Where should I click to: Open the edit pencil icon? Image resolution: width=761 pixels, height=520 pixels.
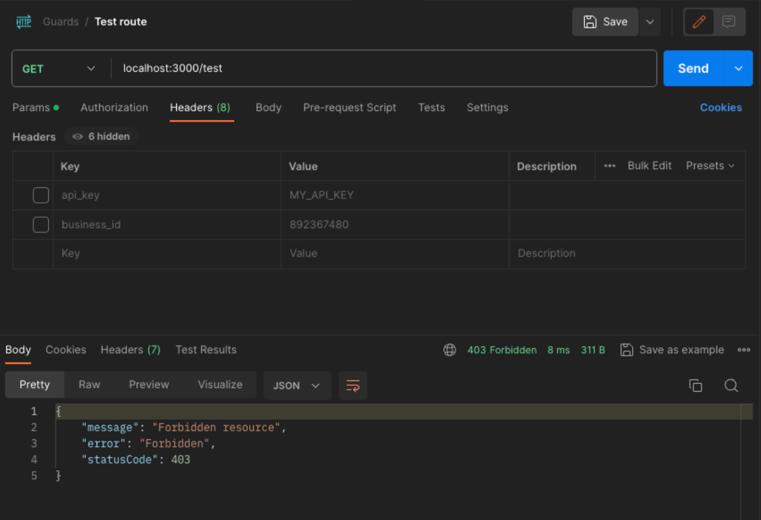tap(699, 22)
